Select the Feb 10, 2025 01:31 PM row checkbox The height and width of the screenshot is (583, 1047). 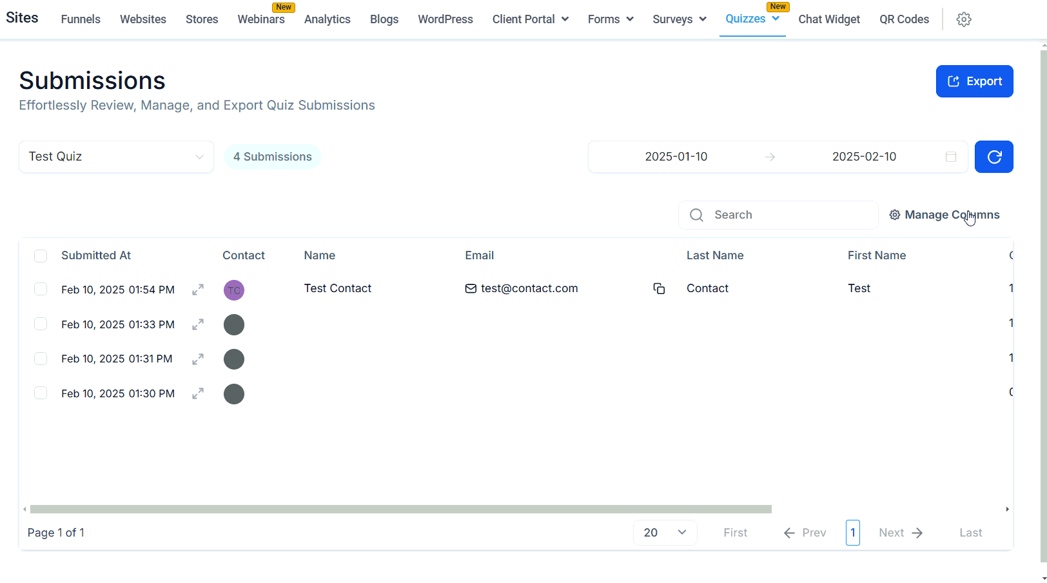click(x=41, y=359)
